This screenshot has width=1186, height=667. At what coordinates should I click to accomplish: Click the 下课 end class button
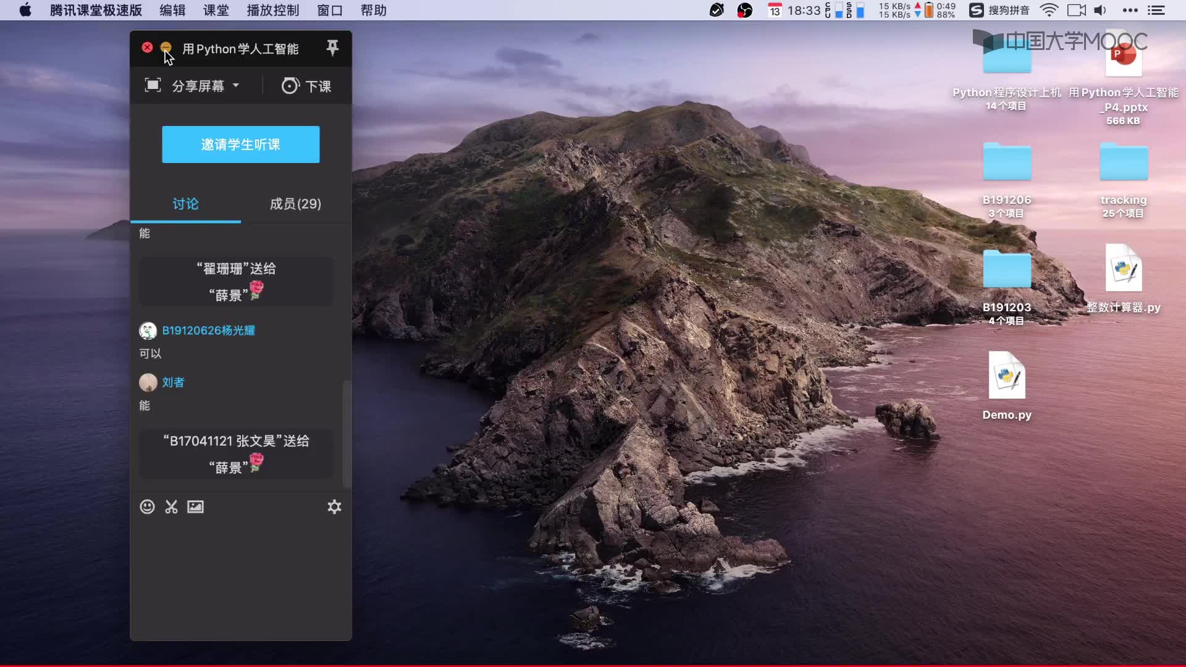pyautogui.click(x=306, y=86)
